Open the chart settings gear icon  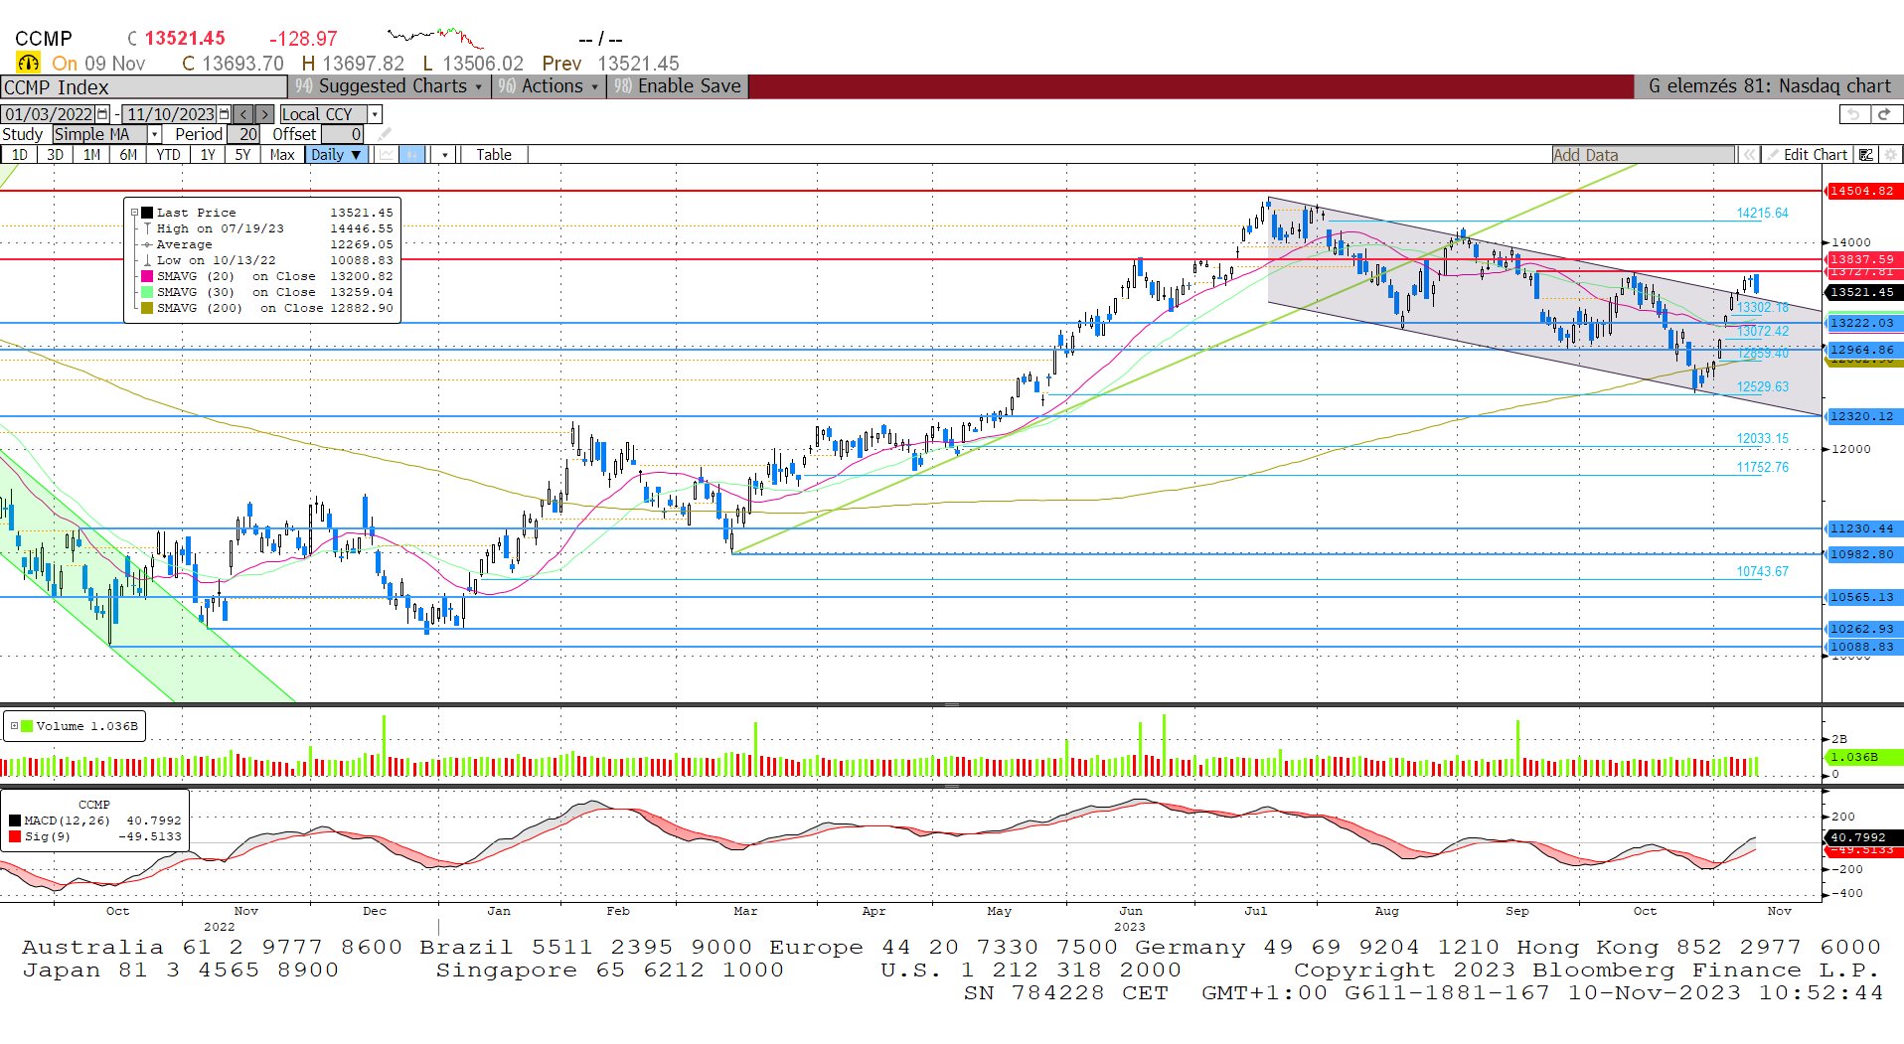tap(1891, 155)
